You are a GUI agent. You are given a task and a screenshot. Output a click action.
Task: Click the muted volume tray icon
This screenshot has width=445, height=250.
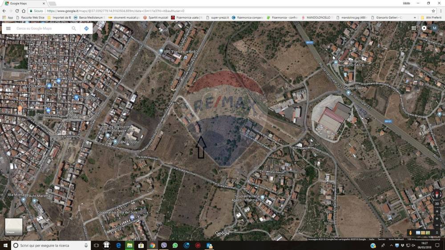[x=413, y=246]
